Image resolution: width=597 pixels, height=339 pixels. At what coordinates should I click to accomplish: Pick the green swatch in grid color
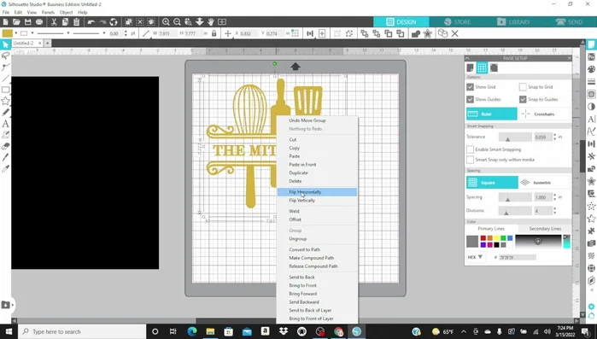(503, 238)
